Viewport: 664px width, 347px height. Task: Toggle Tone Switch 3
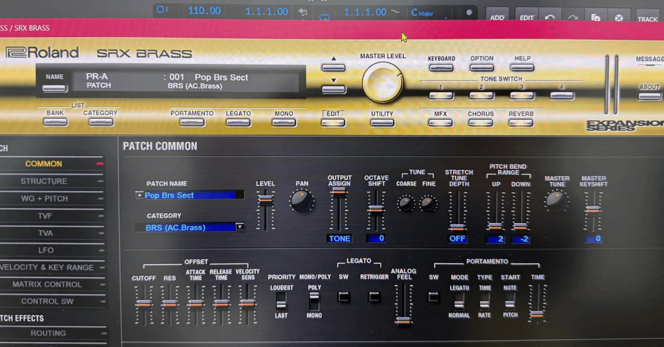tap(522, 96)
